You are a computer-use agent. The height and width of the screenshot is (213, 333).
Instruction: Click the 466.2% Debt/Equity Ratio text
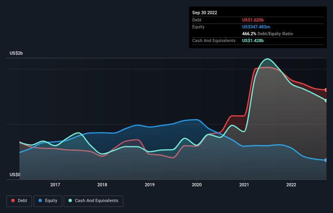267,34
